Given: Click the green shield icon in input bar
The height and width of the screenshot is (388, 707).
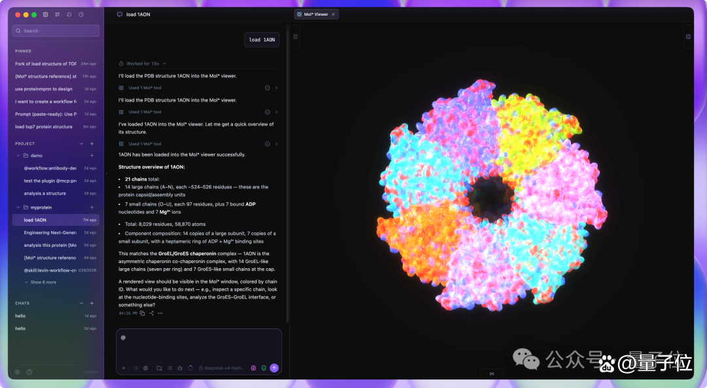Looking at the screenshot, I should [x=264, y=368].
